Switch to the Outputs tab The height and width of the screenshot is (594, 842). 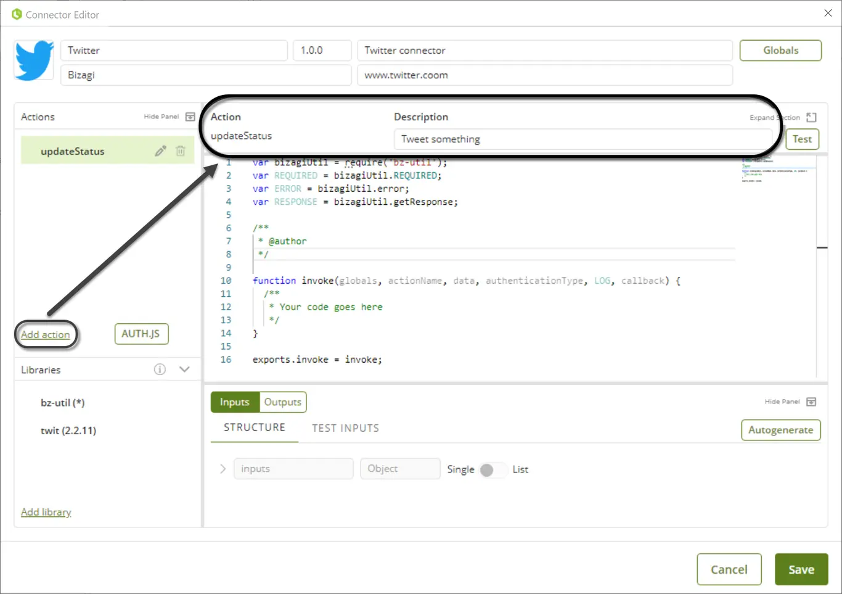(283, 402)
